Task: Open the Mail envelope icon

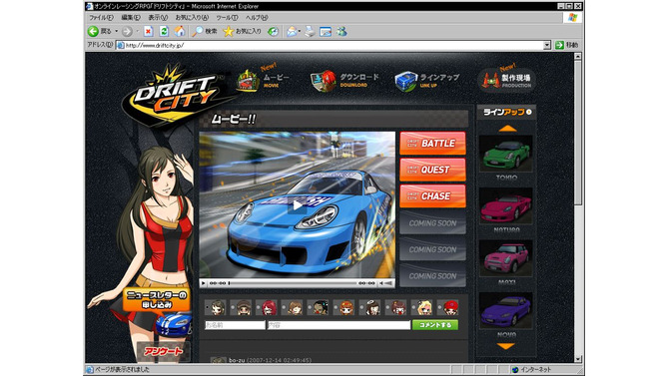Action: tap(292, 32)
